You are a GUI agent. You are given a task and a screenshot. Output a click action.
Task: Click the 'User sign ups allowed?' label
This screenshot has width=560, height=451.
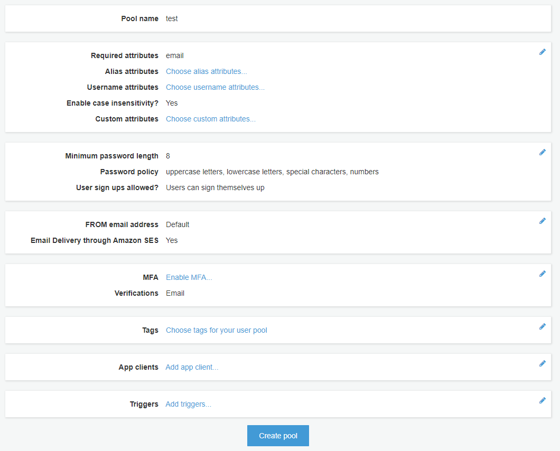(x=117, y=188)
